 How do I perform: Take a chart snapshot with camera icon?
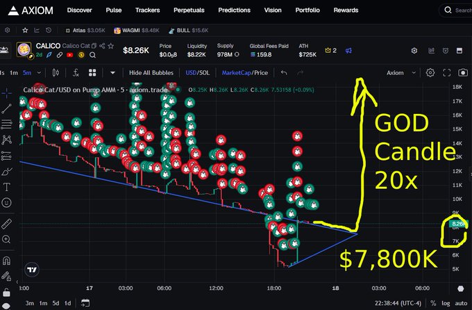point(463,73)
